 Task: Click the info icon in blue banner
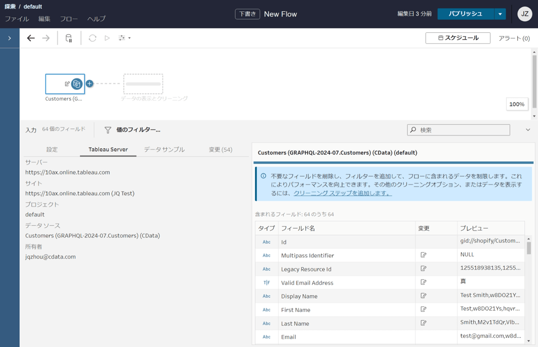coord(263,176)
